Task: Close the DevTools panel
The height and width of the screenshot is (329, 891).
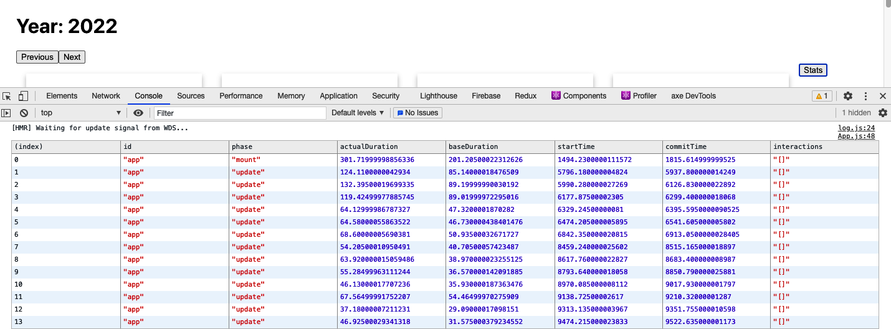Action: 882,96
